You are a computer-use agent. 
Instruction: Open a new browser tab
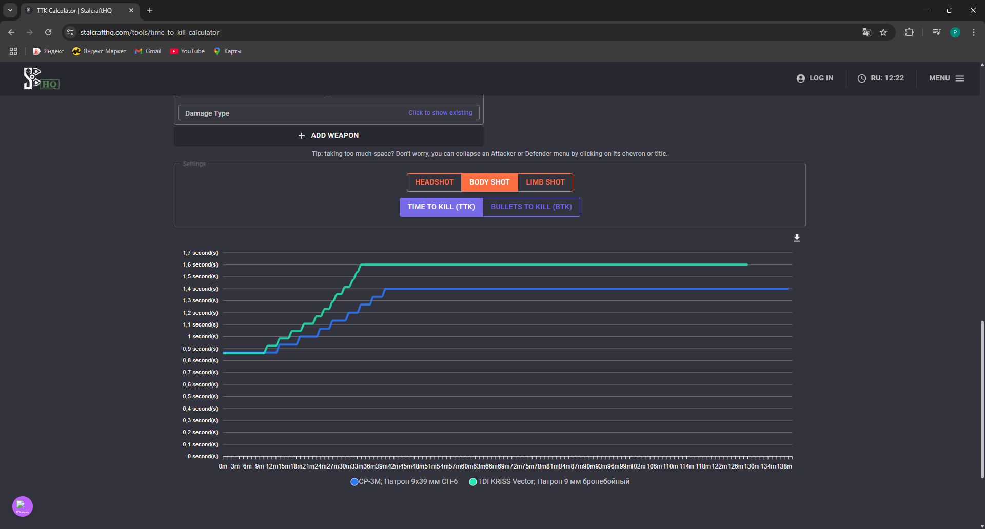coord(150,10)
